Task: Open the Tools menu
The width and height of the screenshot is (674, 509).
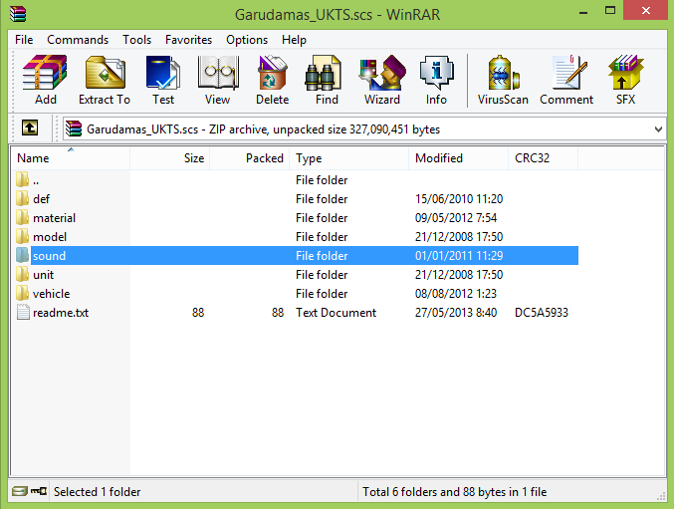Action: (136, 40)
